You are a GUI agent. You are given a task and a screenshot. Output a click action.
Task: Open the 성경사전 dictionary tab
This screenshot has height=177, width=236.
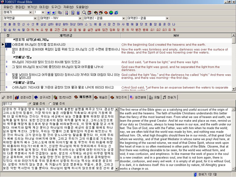tap(23, 97)
